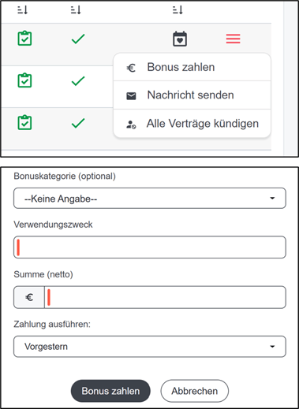Click the first row's green checkmark

pyautogui.click(x=78, y=39)
